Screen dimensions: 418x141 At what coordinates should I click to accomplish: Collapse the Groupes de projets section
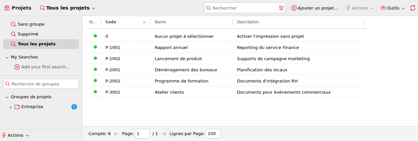(x=7, y=97)
